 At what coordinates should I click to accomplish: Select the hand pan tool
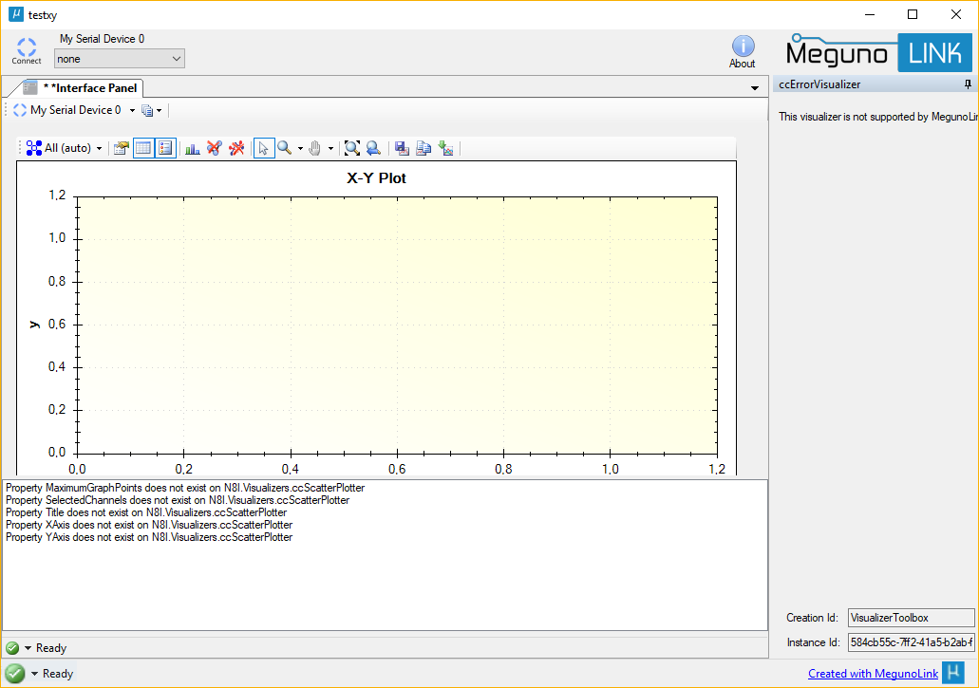coord(314,148)
